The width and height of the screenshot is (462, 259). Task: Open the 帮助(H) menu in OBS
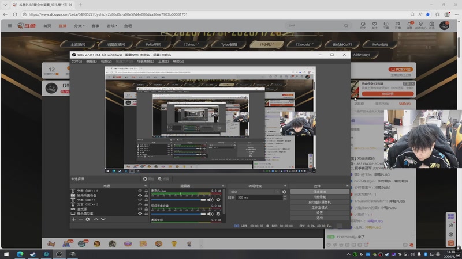[178, 62]
